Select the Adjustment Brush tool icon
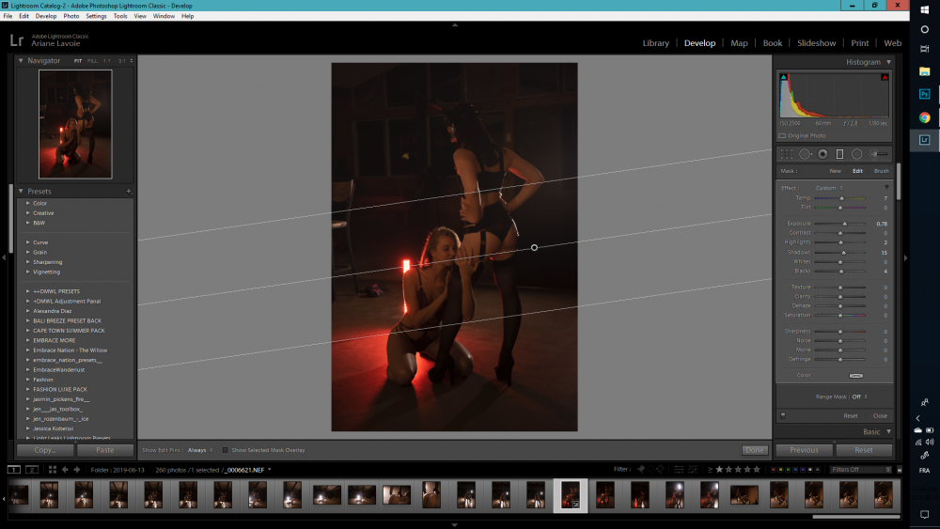 coord(878,154)
